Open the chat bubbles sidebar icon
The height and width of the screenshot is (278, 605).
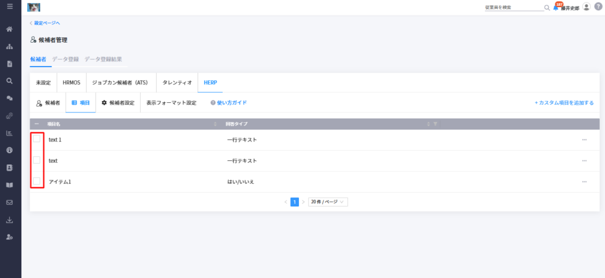coord(9,98)
